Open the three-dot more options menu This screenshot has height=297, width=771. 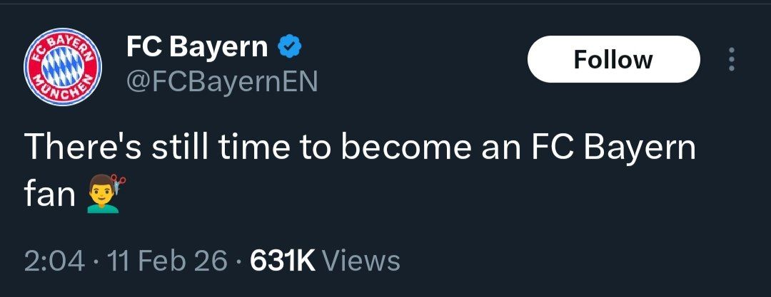click(x=730, y=60)
